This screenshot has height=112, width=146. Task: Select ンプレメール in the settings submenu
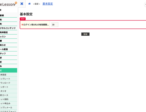8,107
